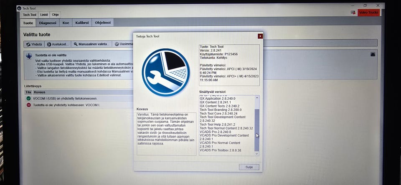This screenshot has width=401, height=185.
Task: Click the versions list scrollbar thumb
Action: pos(257,130)
